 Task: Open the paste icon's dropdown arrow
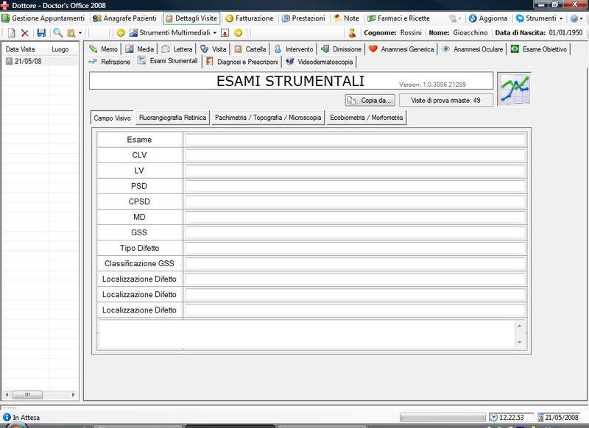pyautogui.click(x=80, y=33)
